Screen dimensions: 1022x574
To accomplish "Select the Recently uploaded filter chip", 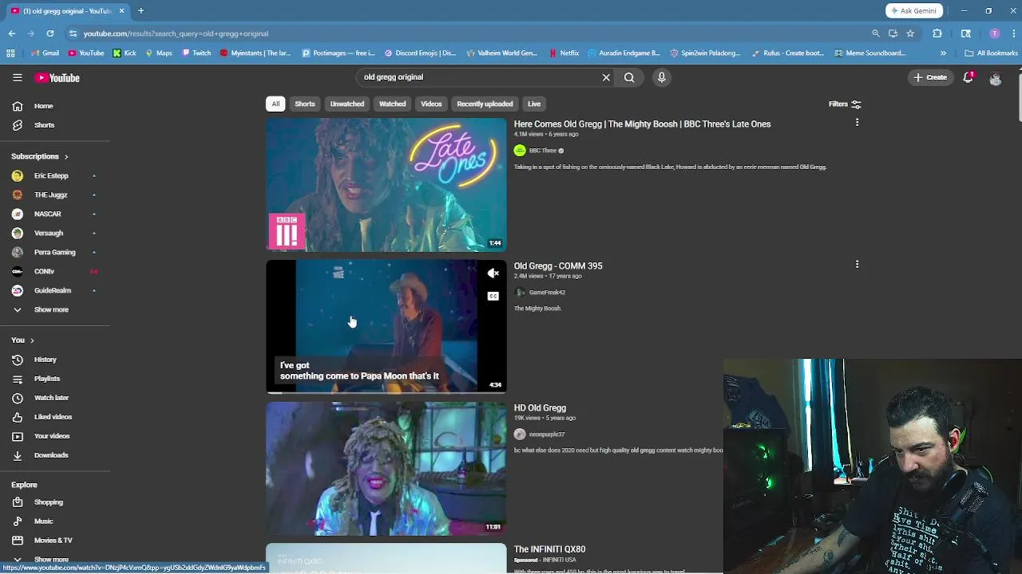I will tap(485, 104).
